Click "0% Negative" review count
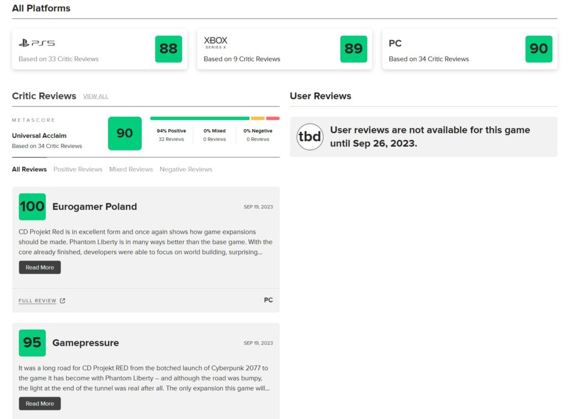576x419 pixels. [258, 135]
